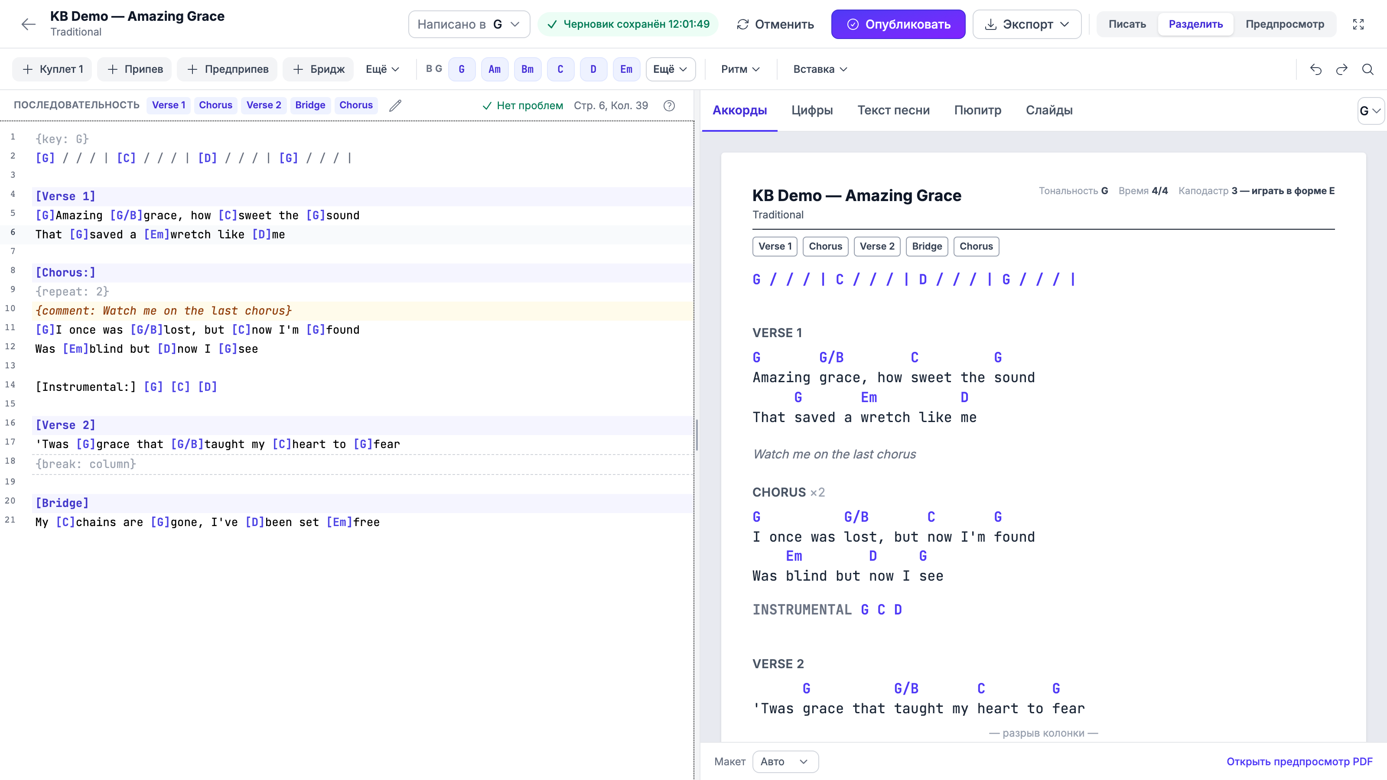Undo with the curved left arrow icon

click(x=1316, y=69)
